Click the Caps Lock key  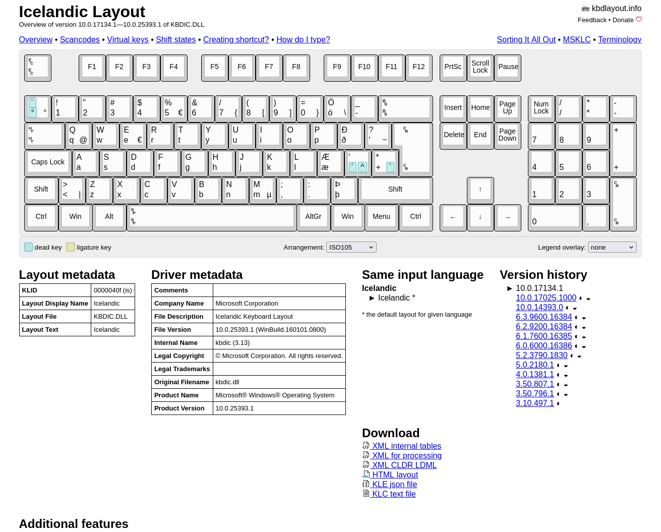pos(48,162)
